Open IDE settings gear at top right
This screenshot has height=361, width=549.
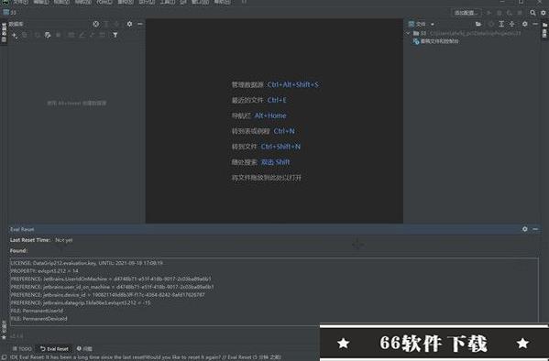pos(544,13)
